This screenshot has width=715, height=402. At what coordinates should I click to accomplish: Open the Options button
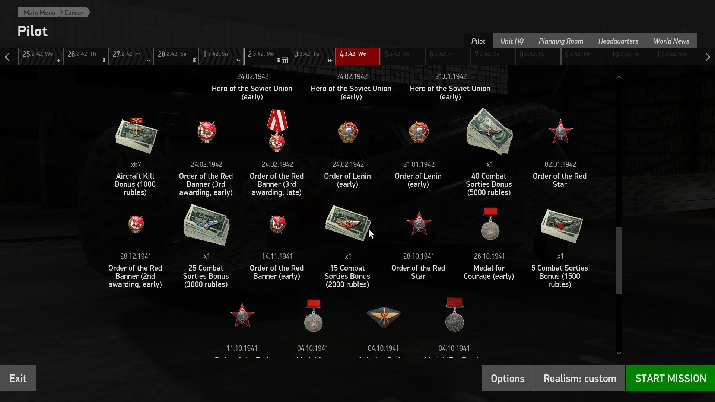508,378
